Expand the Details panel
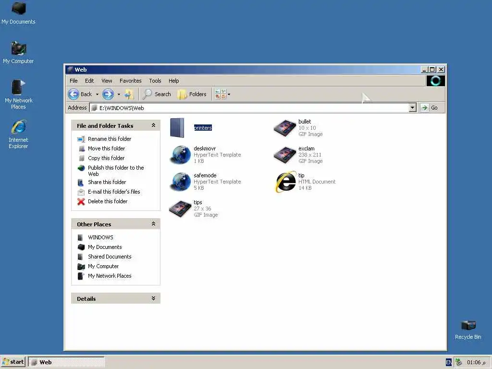This screenshot has height=369, width=492. [153, 298]
